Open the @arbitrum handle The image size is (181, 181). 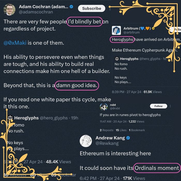[132, 33]
